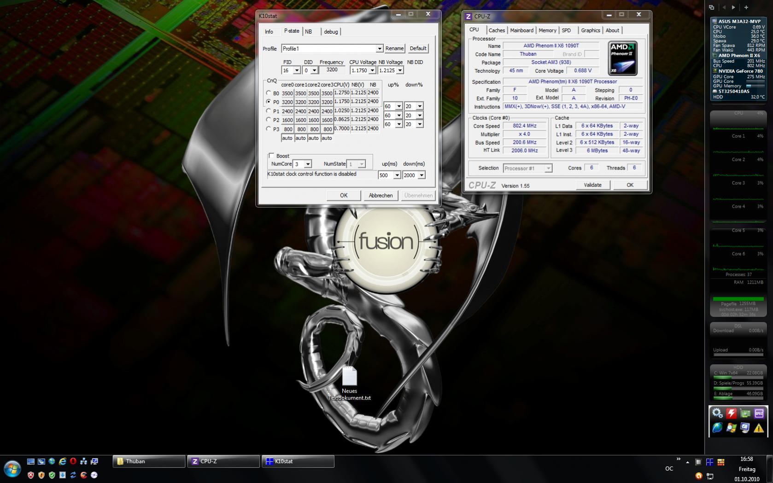The image size is (773, 483).
Task: Launch Opera browser from the quick launch
Action: (73, 461)
